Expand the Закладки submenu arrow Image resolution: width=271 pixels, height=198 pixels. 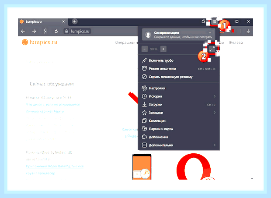click(x=215, y=113)
